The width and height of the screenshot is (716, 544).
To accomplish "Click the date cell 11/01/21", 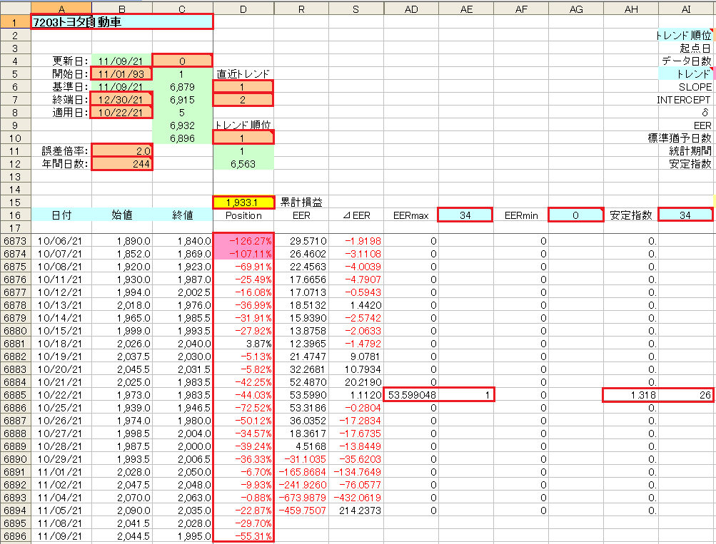I will click(x=61, y=472).
